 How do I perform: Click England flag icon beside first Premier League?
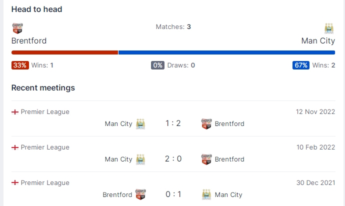click(15, 112)
